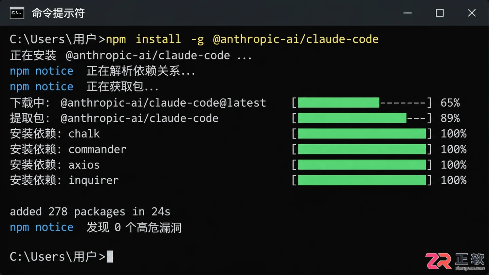Screen dimensions: 489x275
Task: Click '提取包: @anthropic-ai/claude-code' text
Action: [x=114, y=118]
